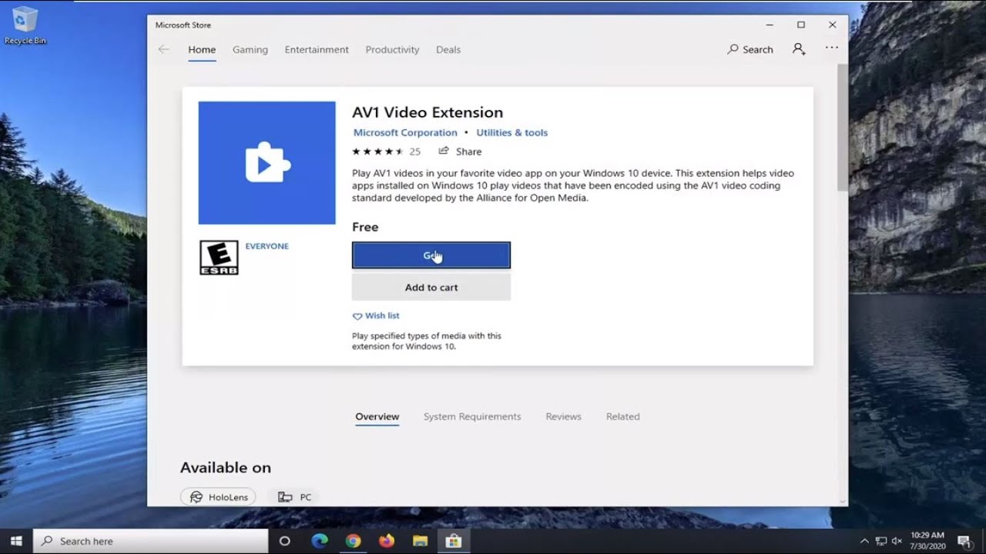Image resolution: width=986 pixels, height=554 pixels.
Task: Open the Windows Start menu
Action: coord(16,541)
